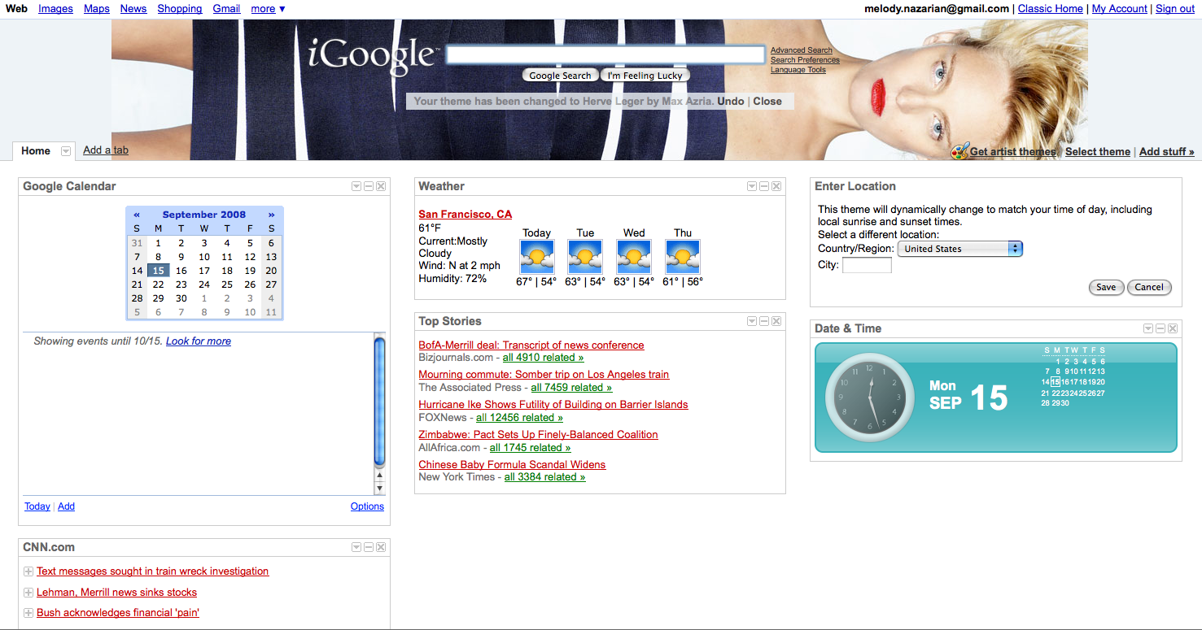Open the Country/Region dropdown

960,249
